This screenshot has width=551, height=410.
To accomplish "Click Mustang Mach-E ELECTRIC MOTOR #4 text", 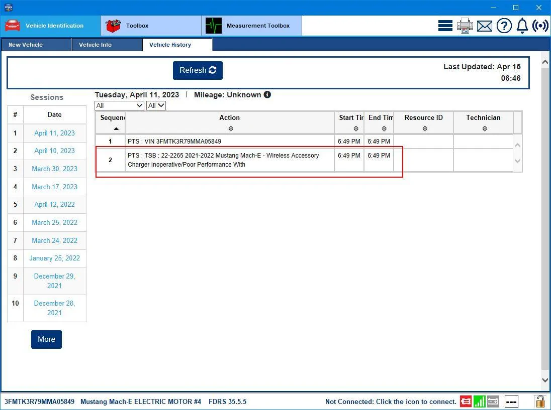I will tap(141, 401).
